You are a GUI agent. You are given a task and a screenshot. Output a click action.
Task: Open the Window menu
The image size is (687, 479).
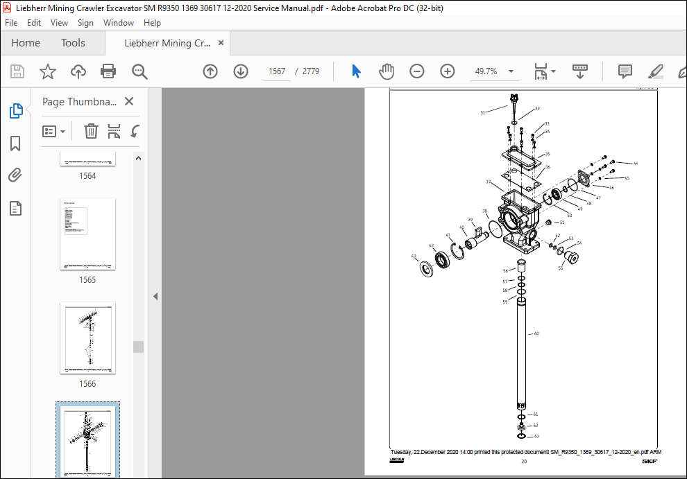[118, 23]
